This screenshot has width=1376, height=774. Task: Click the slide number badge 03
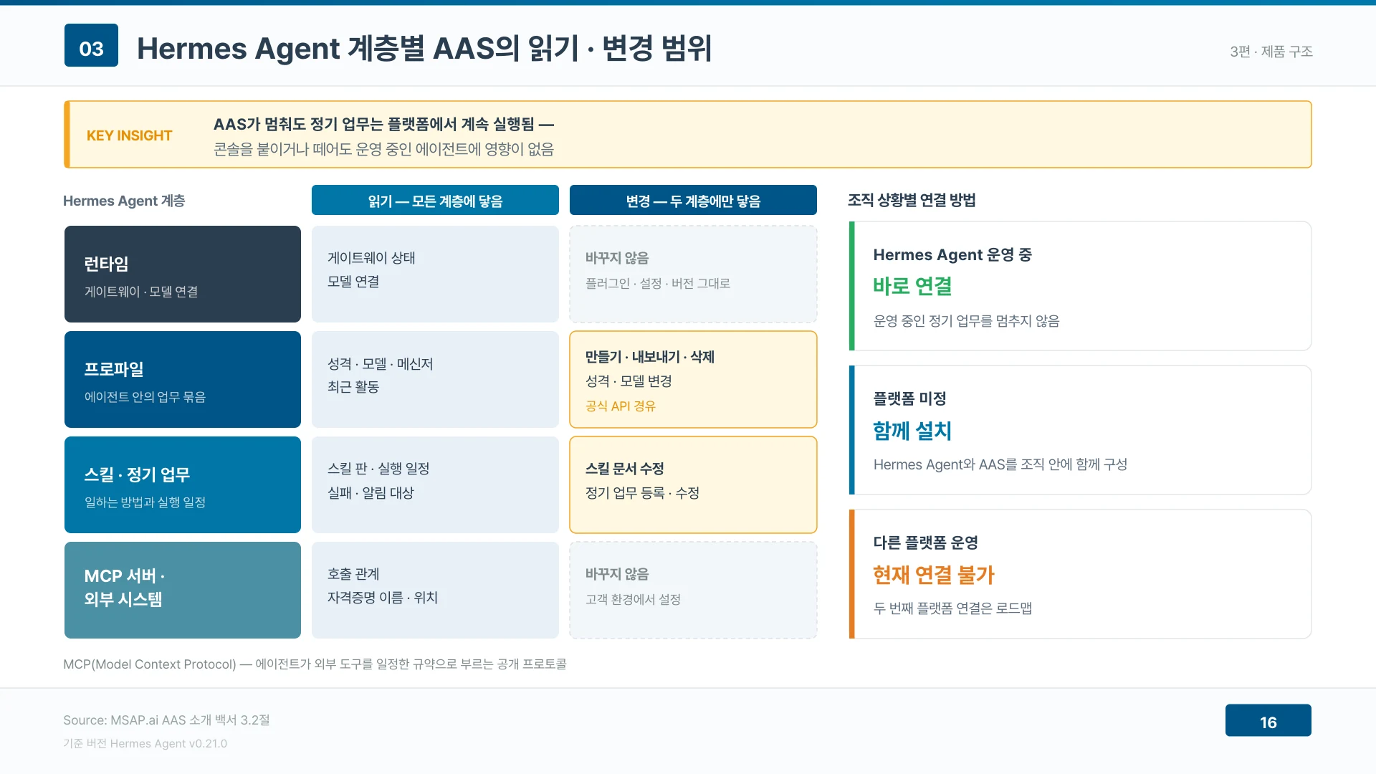(x=91, y=45)
